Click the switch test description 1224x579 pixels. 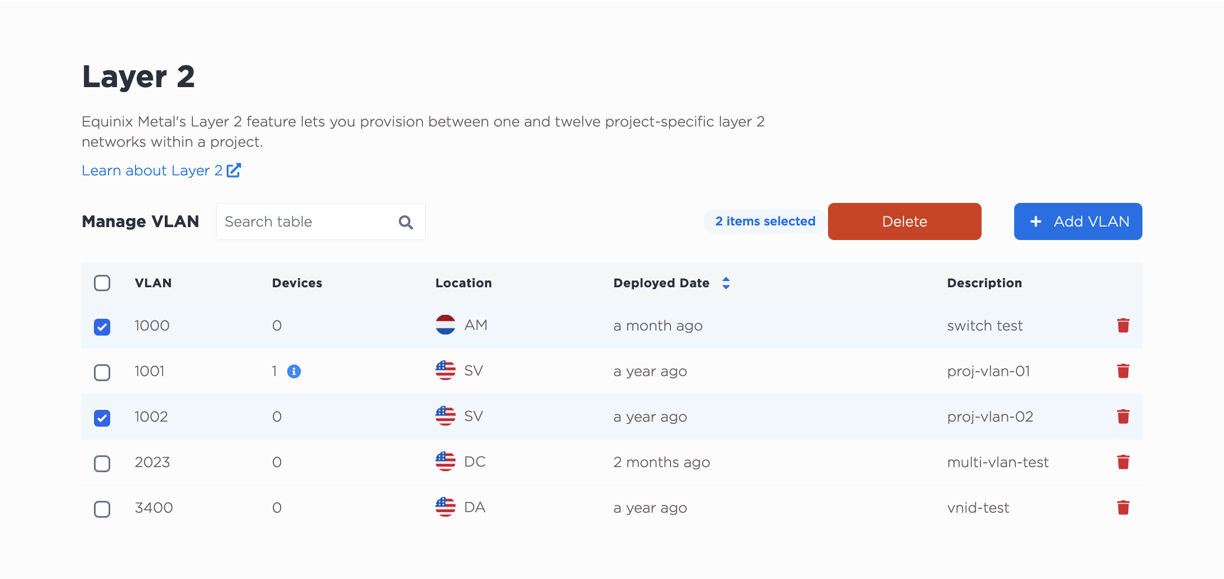tap(984, 325)
